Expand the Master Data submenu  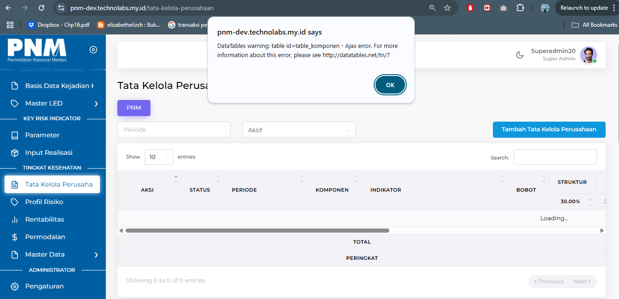[96, 255]
